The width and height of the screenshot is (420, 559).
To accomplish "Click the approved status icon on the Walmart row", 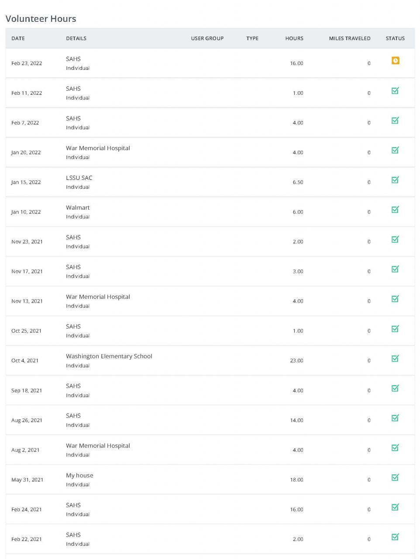I will pos(395,210).
